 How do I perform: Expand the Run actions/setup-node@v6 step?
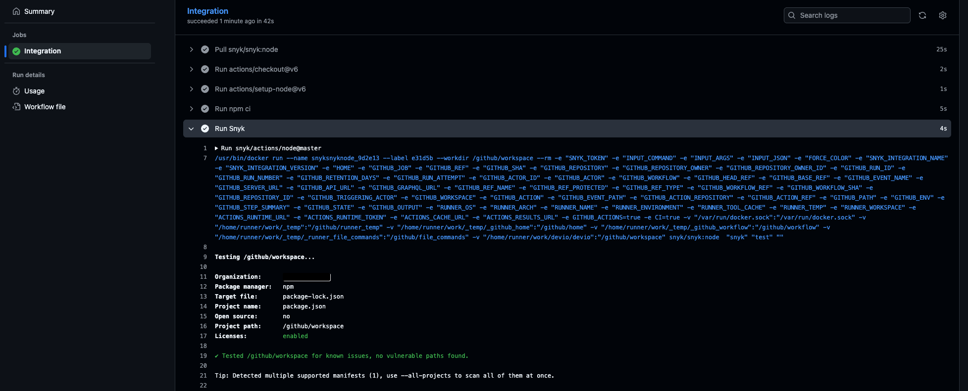point(192,89)
